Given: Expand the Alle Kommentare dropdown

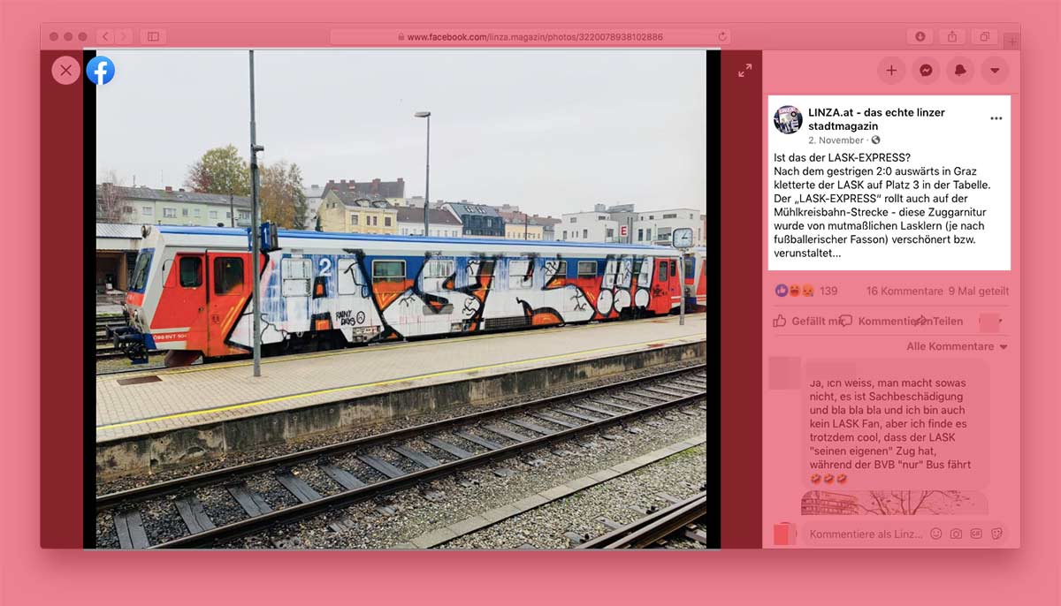Looking at the screenshot, I should tap(957, 346).
